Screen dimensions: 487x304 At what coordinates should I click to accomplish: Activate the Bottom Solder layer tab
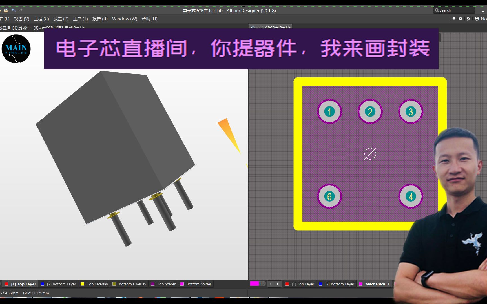click(196, 284)
